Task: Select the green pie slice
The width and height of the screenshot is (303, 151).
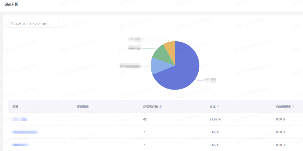Action: (x=164, y=54)
